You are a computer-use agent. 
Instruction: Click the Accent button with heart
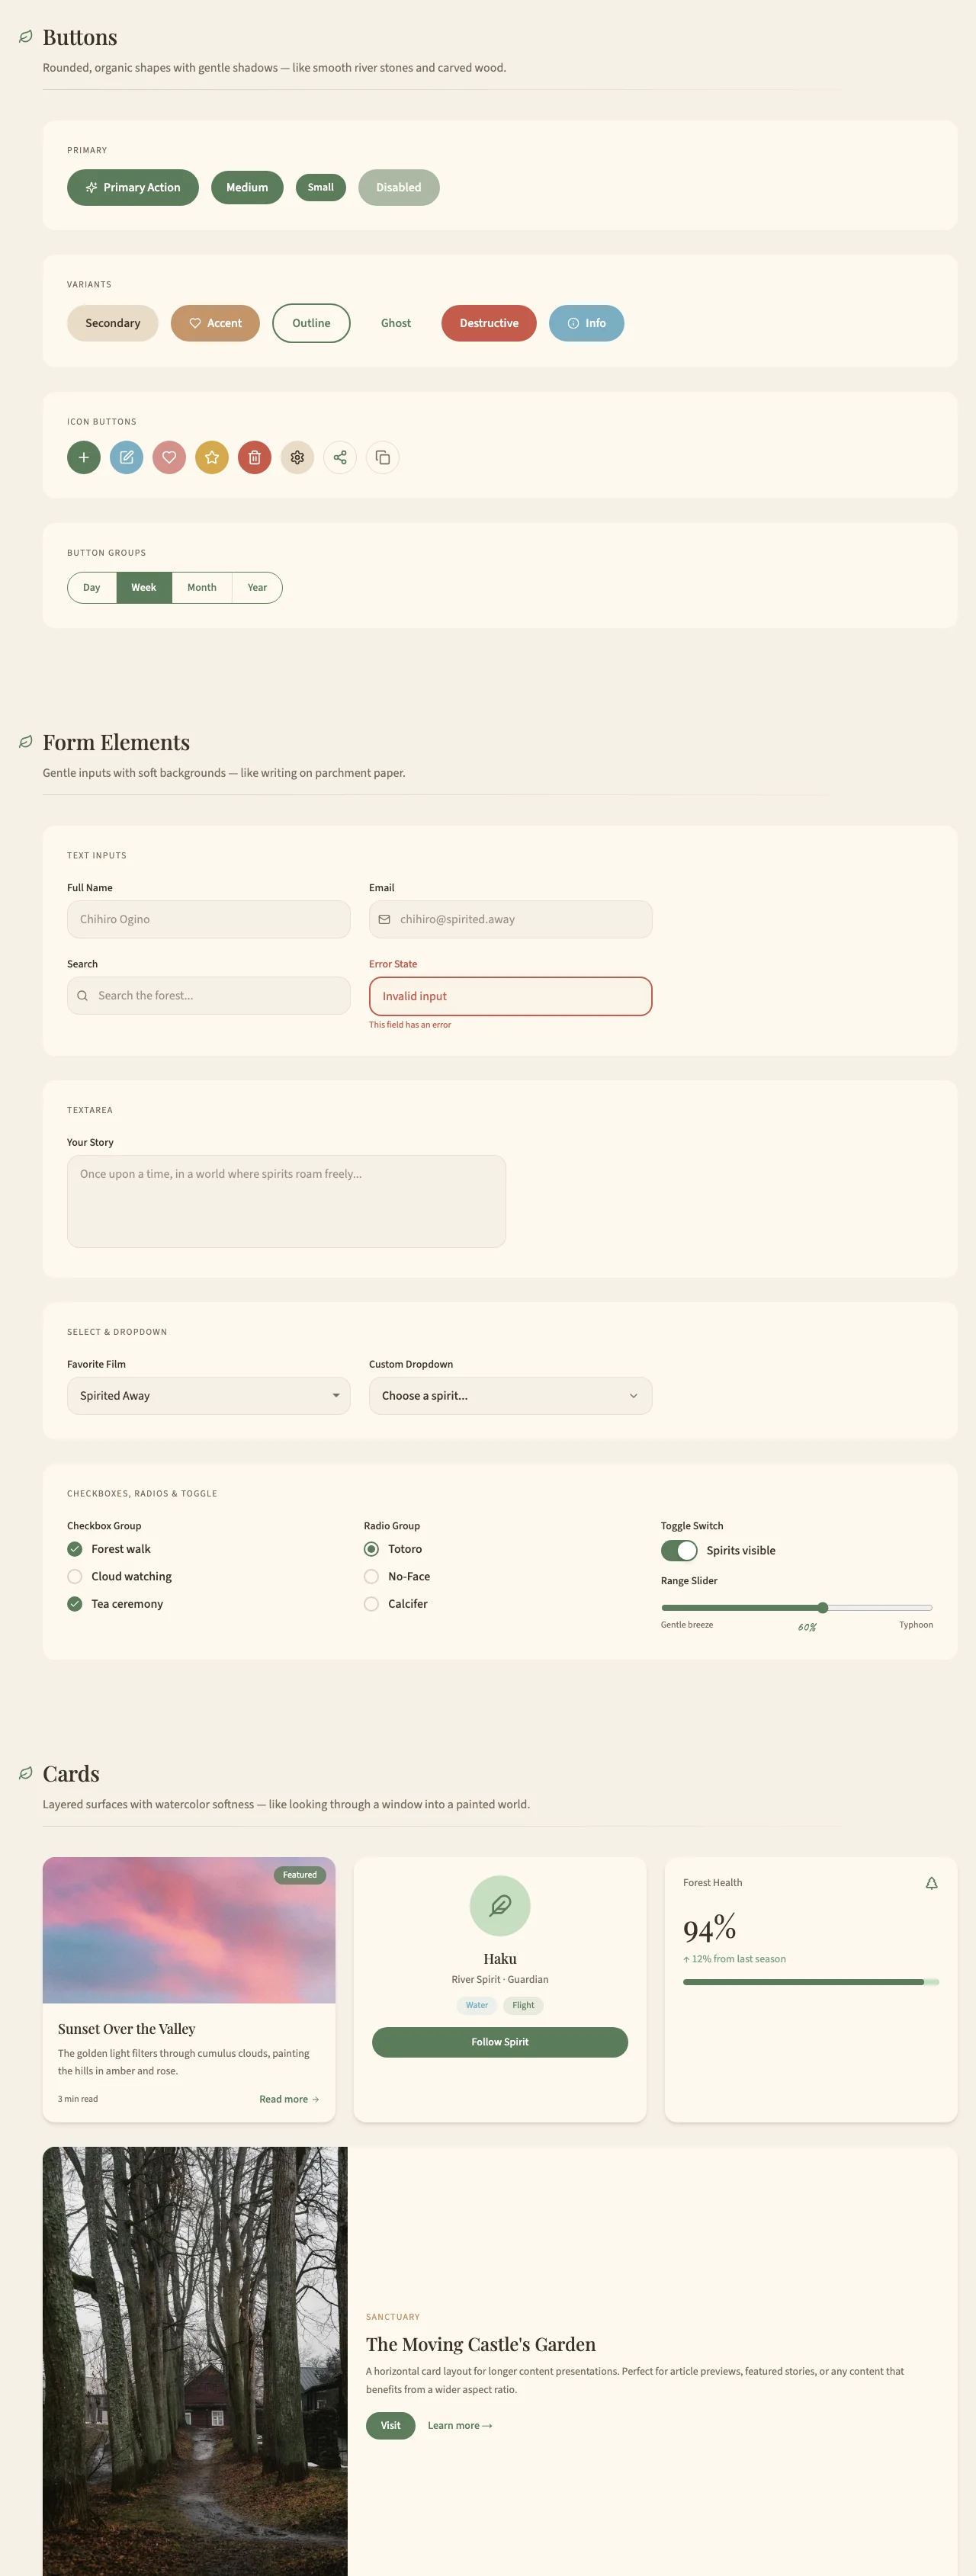click(x=215, y=323)
